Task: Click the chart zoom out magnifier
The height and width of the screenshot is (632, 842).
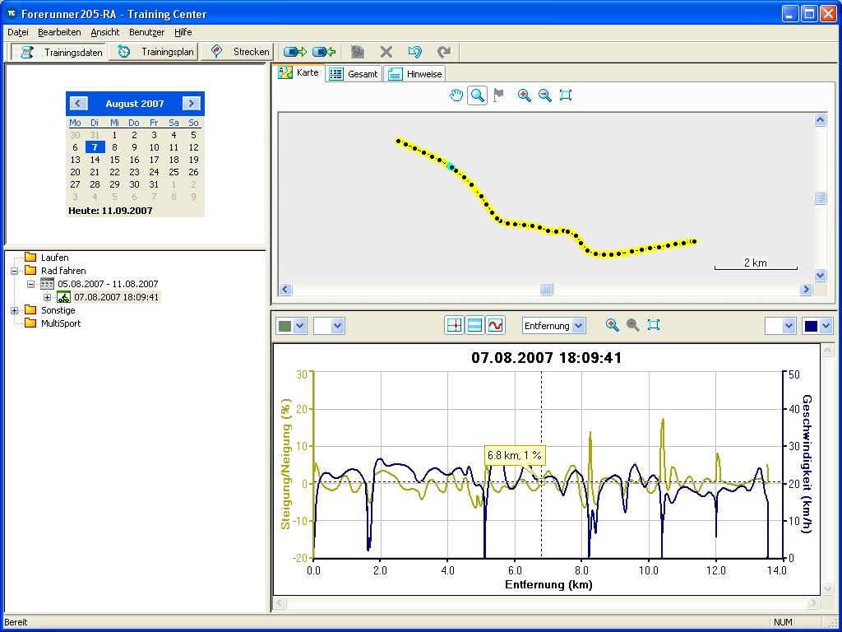Action: tap(632, 324)
